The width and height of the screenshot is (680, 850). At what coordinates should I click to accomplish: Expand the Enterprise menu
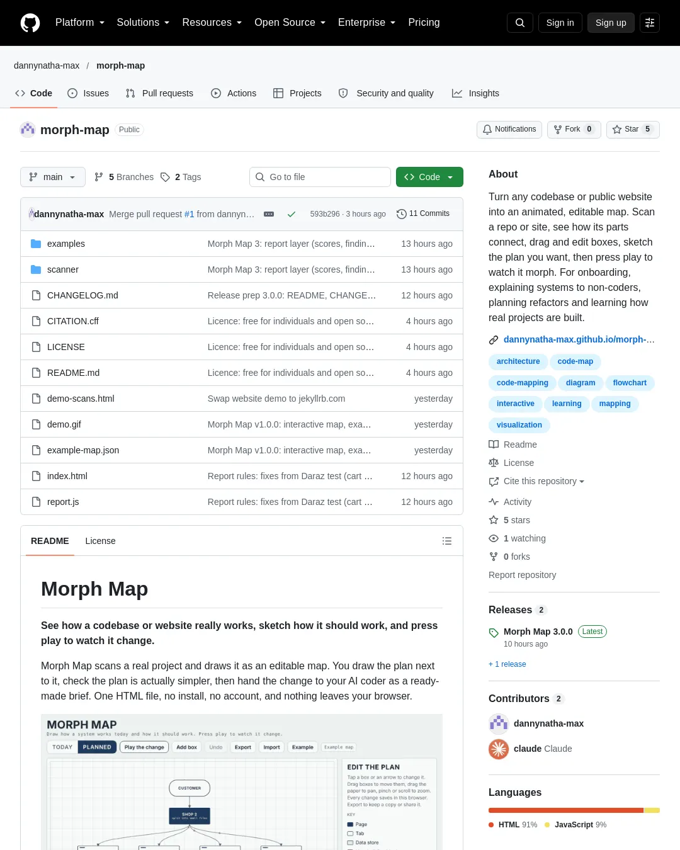point(366,23)
